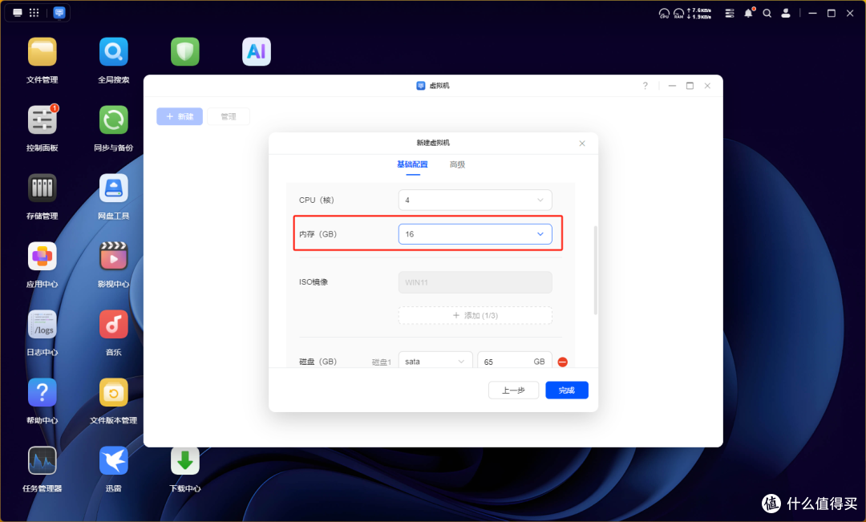Open the 网盘工具 desktop icon
This screenshot has height=522, width=866.
113,188
